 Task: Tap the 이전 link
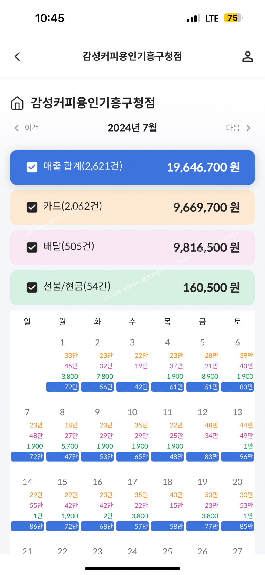coord(32,128)
